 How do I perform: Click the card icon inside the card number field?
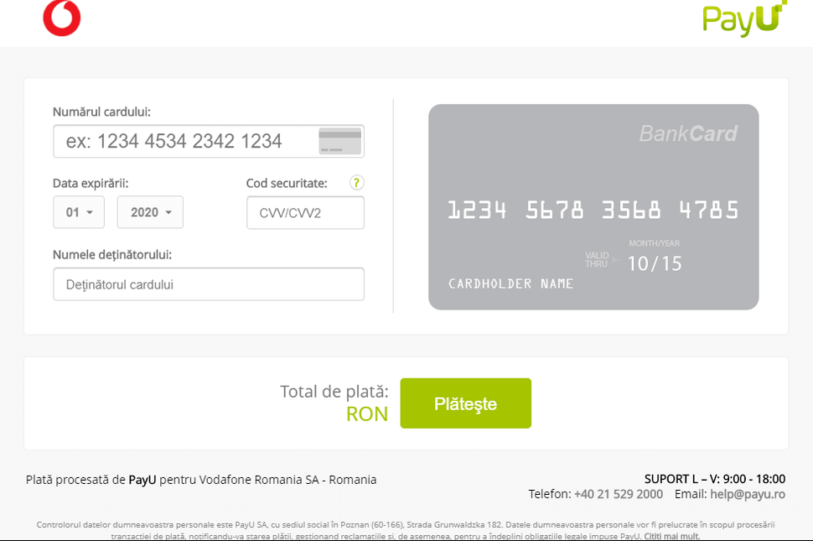[x=339, y=141]
